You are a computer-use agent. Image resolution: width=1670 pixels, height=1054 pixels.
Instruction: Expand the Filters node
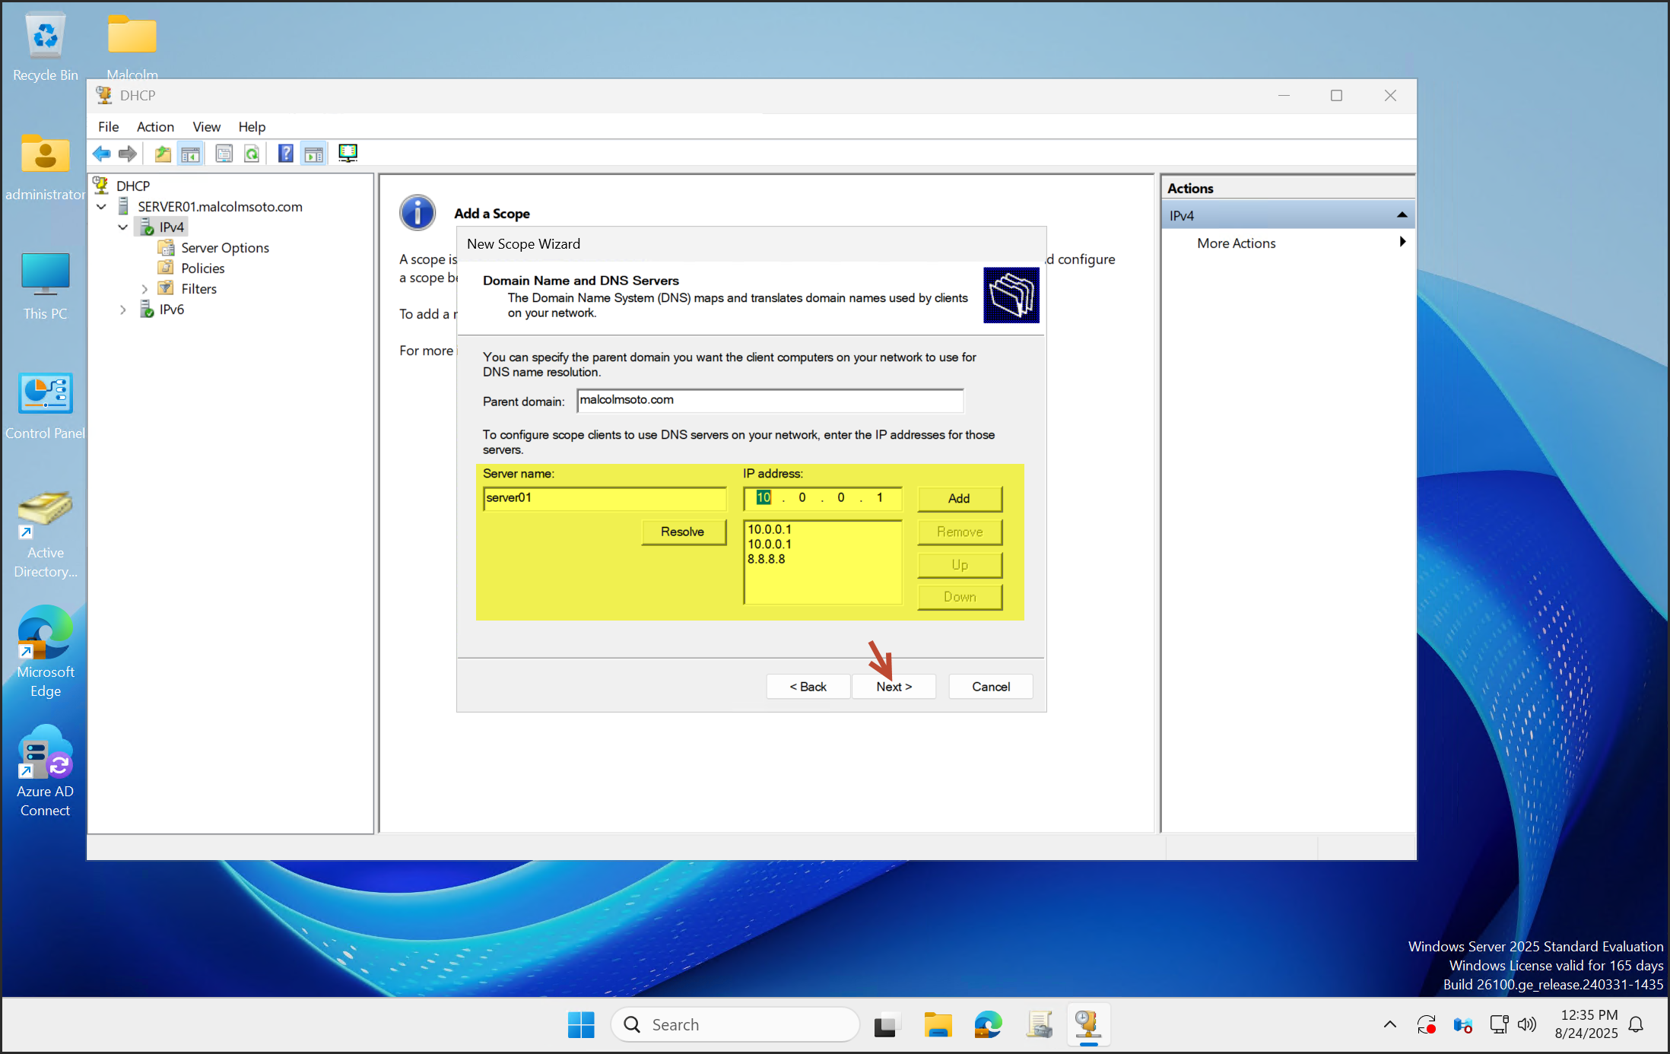(144, 288)
